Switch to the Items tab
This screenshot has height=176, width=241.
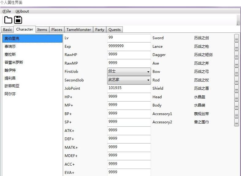[x=42, y=29]
